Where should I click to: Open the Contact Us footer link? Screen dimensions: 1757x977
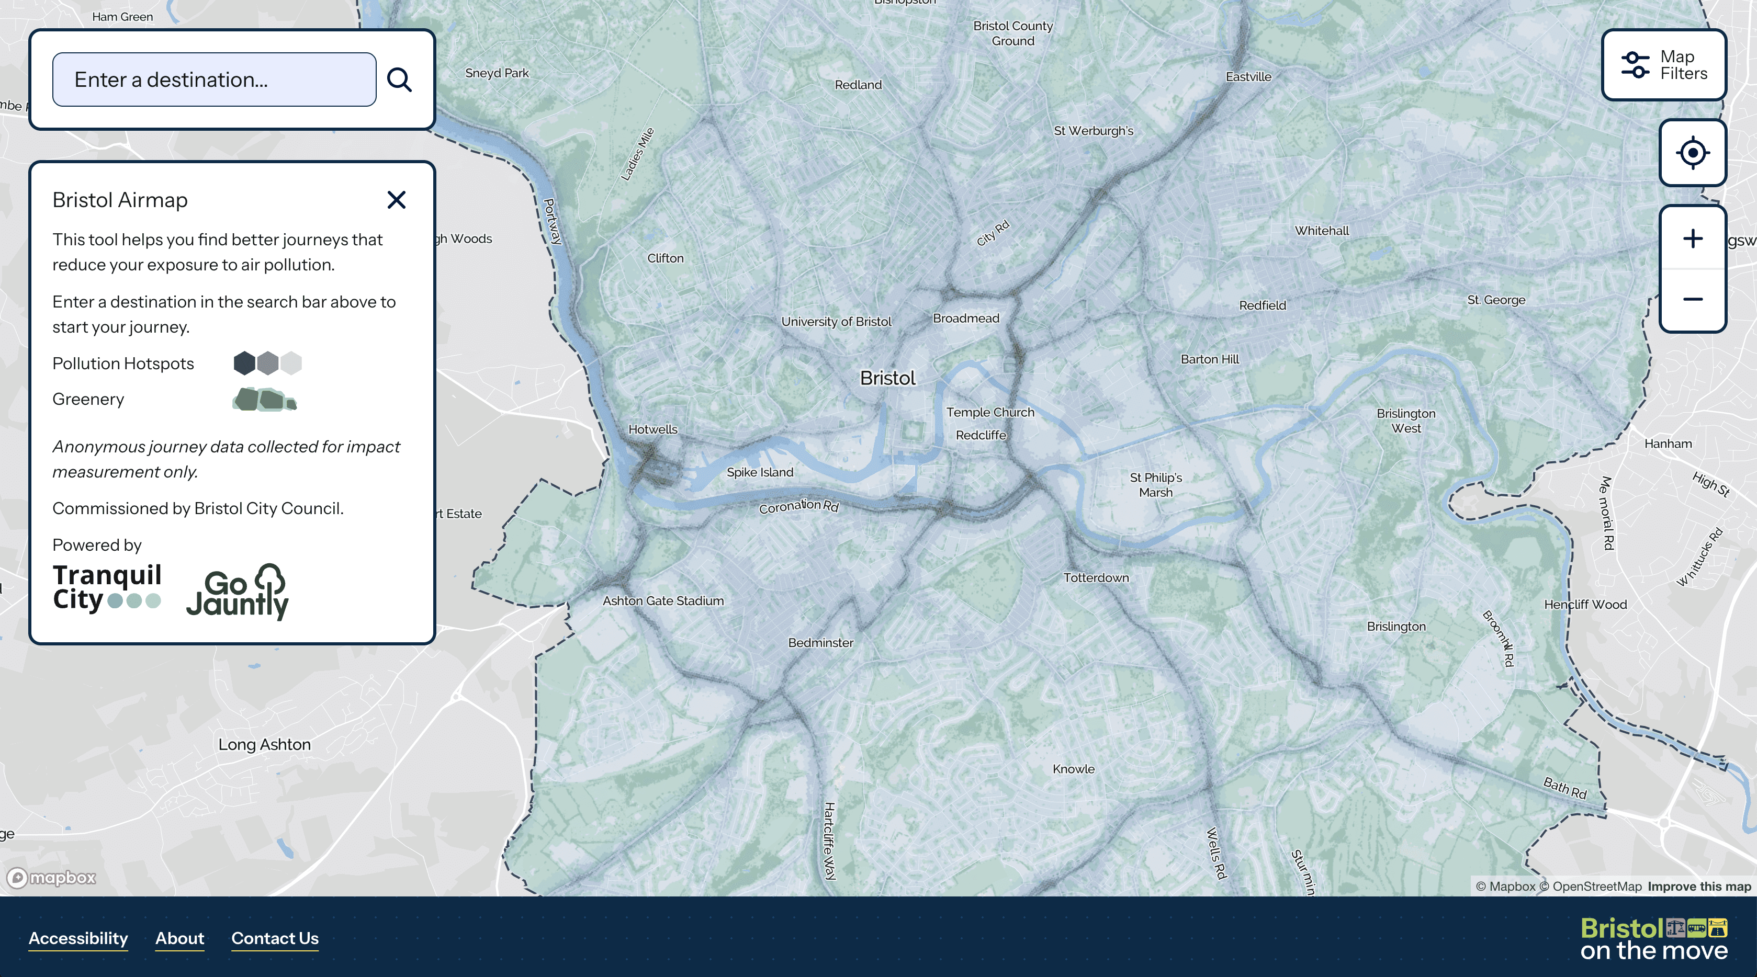tap(275, 938)
